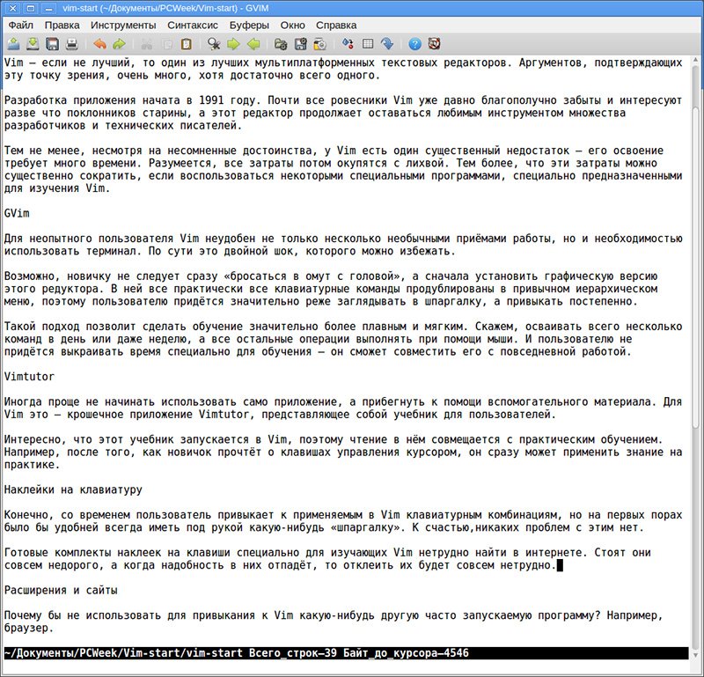The height and width of the screenshot is (677, 704).
Task: Click the Open file toolbar icon
Action: tap(13, 44)
